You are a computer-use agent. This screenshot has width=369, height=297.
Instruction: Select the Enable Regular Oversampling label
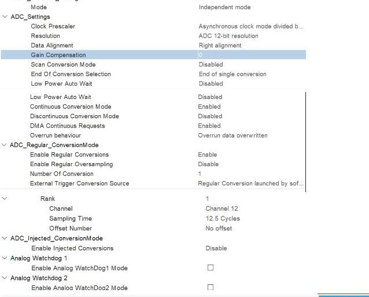72,164
